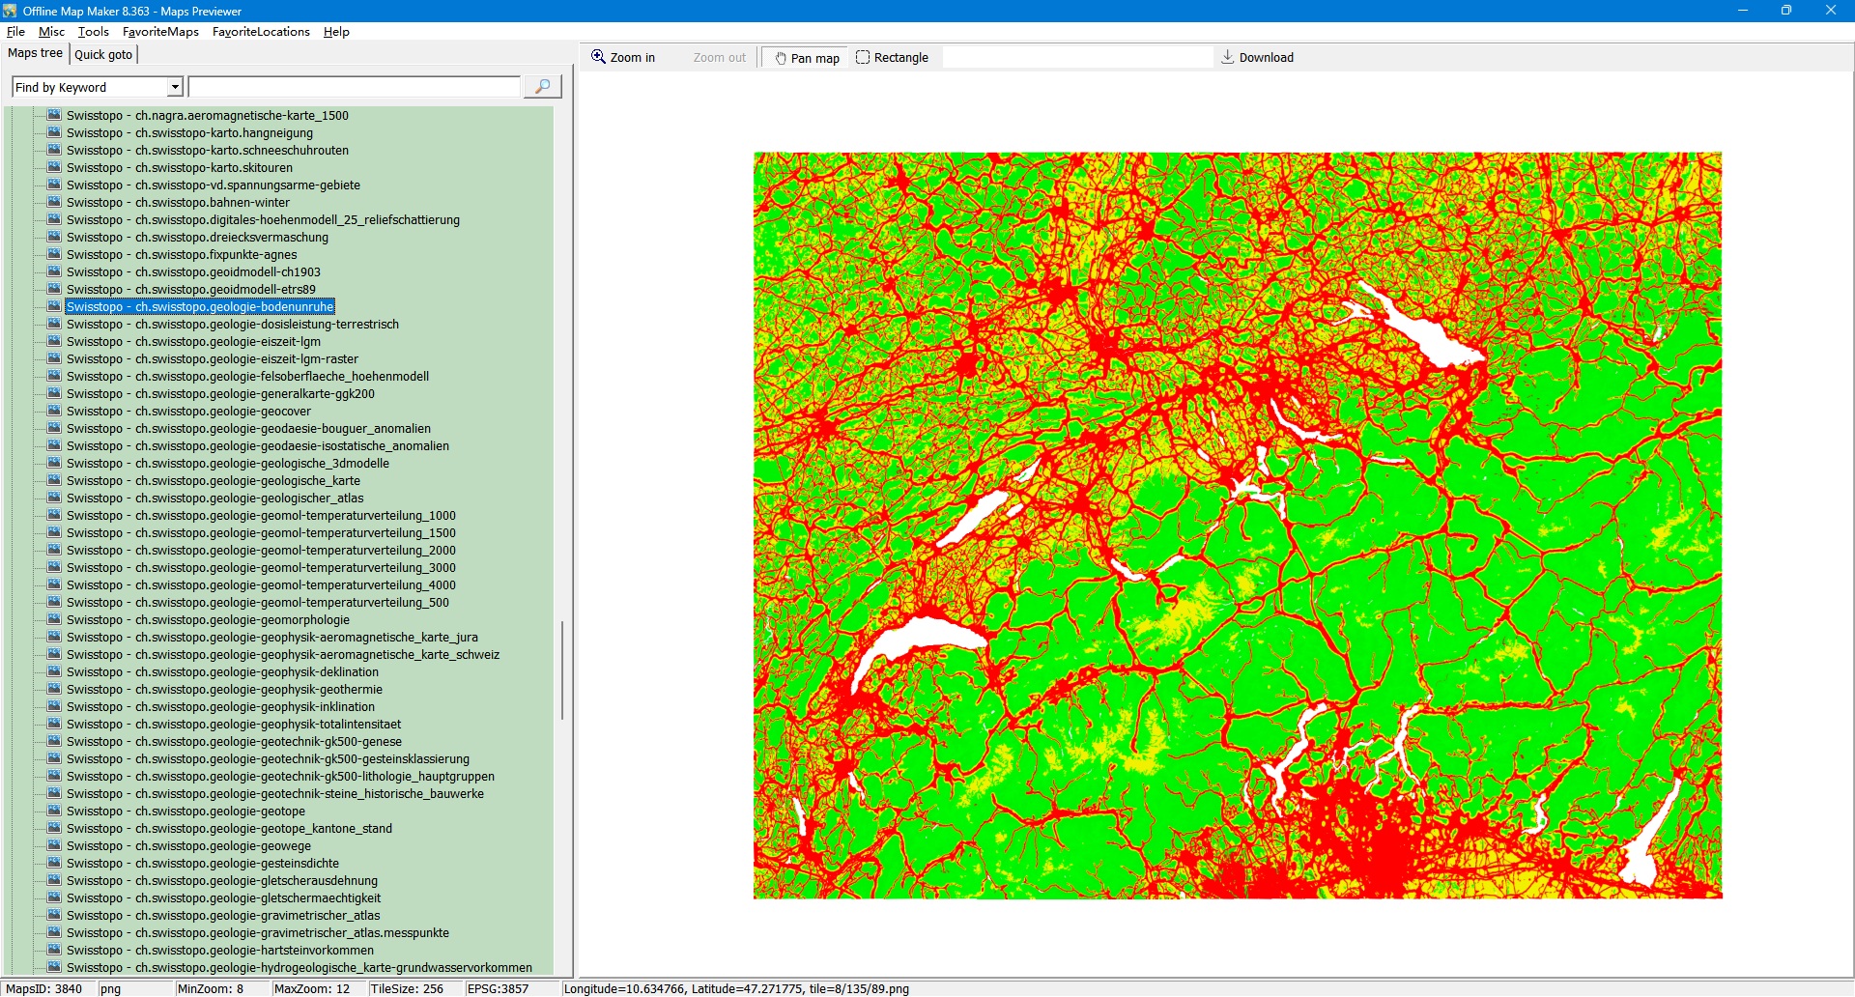This screenshot has width=1855, height=997.
Task: Click the map icon beside geologie-geocover
Action: pyautogui.click(x=54, y=411)
